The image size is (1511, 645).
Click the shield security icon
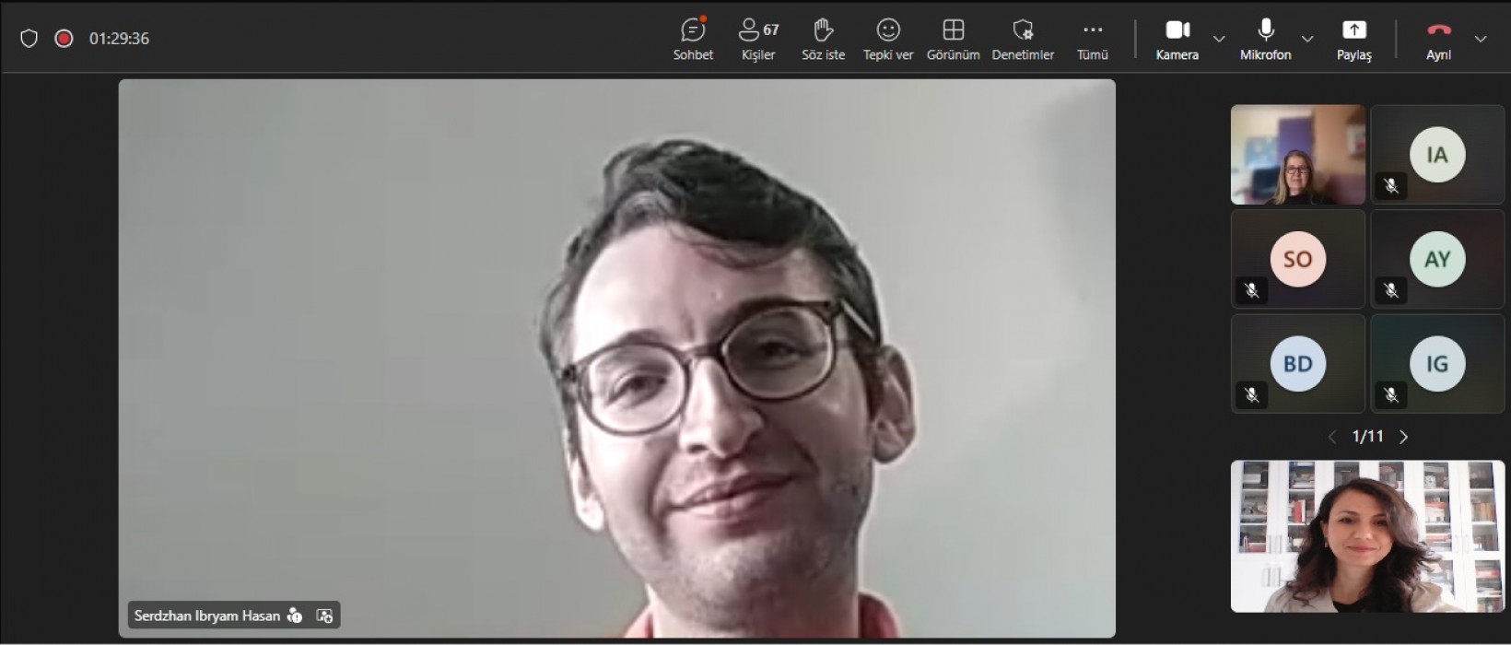click(x=29, y=39)
